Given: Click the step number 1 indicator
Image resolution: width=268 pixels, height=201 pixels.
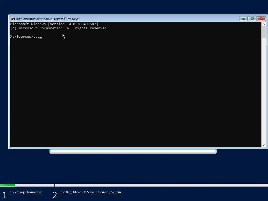Looking at the screenshot, I should tap(5, 195).
